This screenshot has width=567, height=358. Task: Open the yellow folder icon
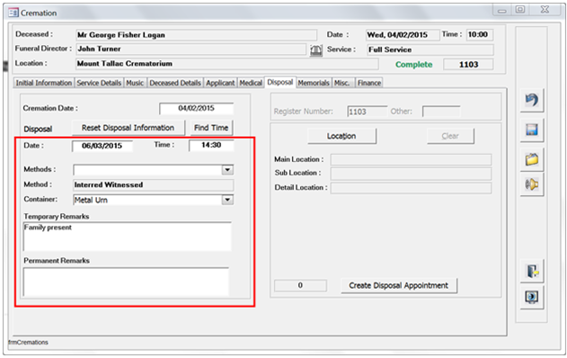click(532, 159)
